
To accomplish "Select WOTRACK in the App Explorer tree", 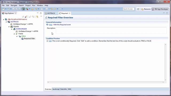I will (14, 22).
